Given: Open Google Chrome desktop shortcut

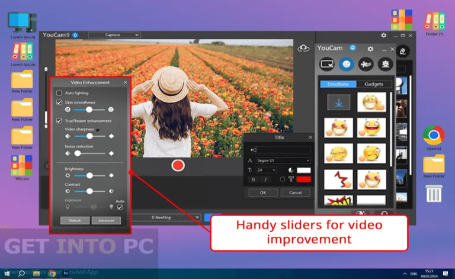Looking at the screenshot, I should tap(434, 136).
